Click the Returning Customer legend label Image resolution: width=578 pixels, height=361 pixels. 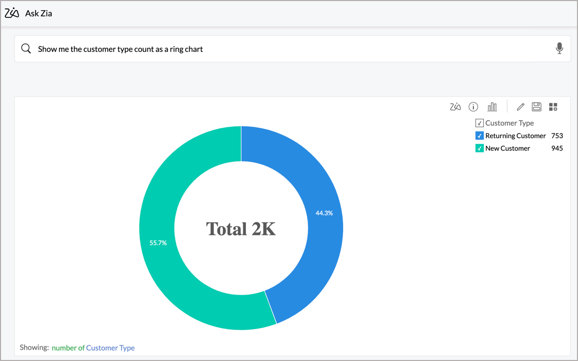(515, 136)
